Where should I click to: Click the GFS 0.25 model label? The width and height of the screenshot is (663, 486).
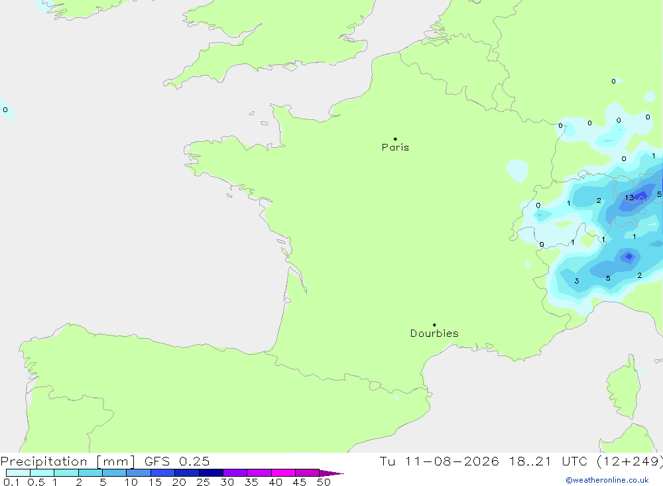click(x=177, y=461)
